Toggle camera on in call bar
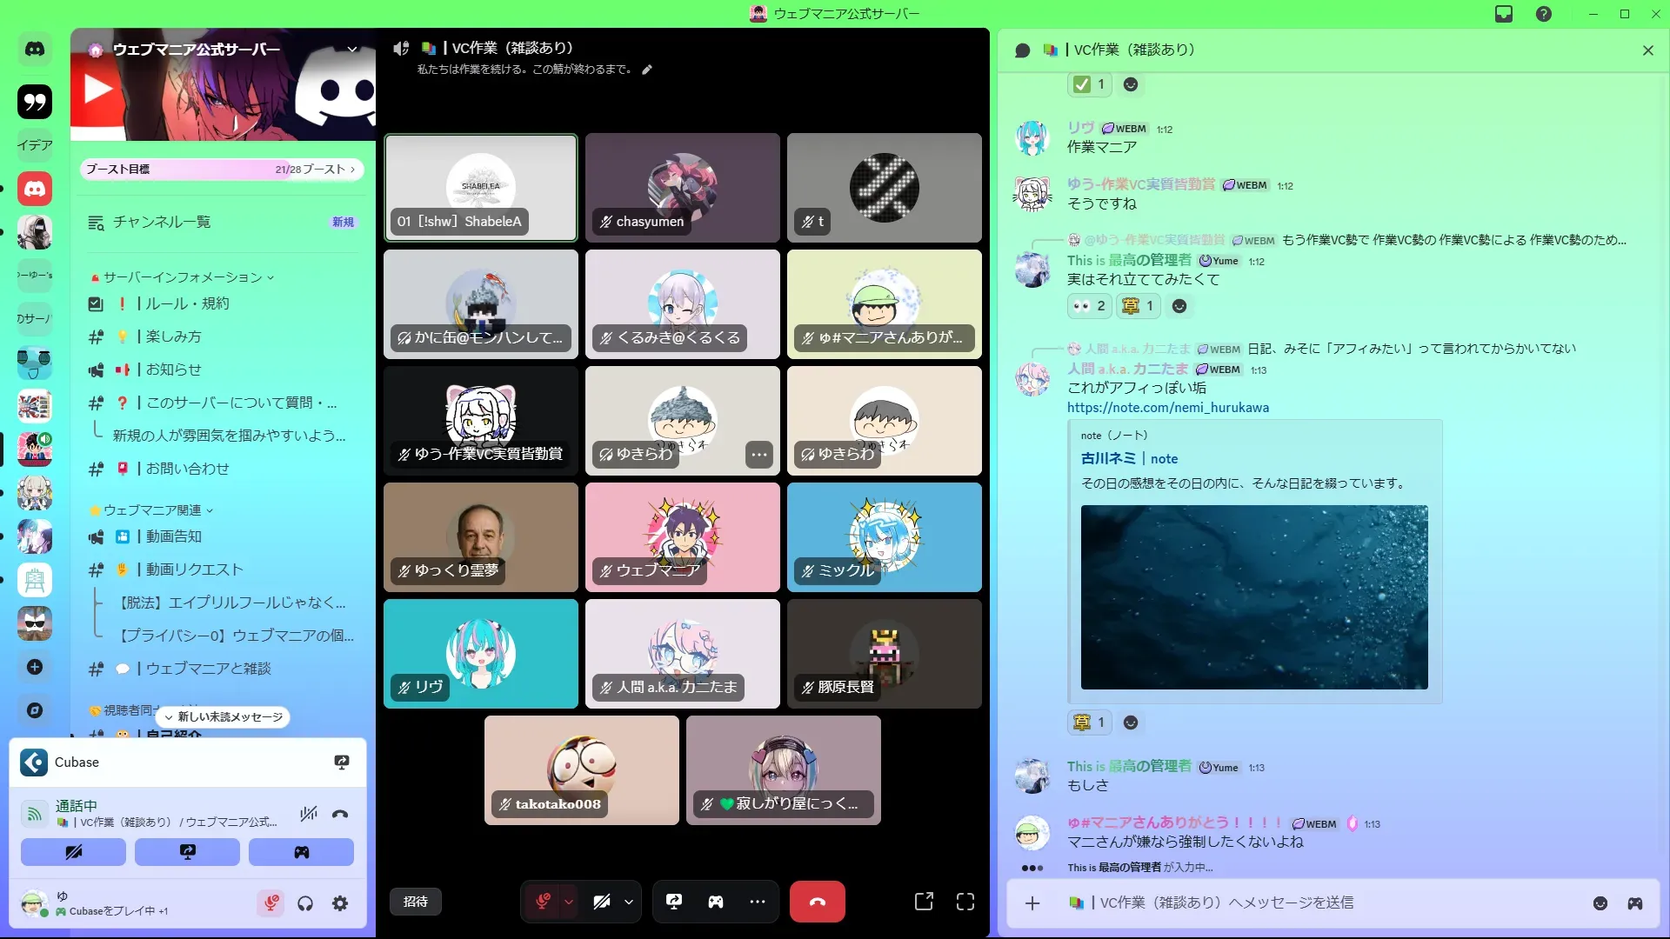 [x=602, y=902]
